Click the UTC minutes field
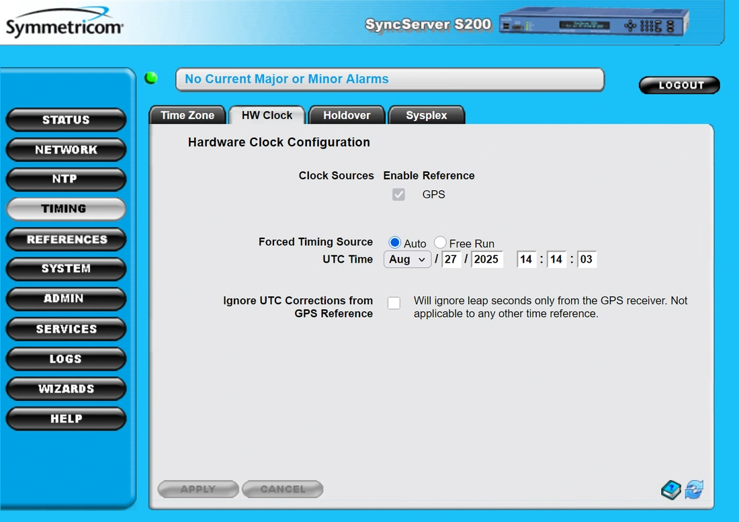 coord(557,259)
